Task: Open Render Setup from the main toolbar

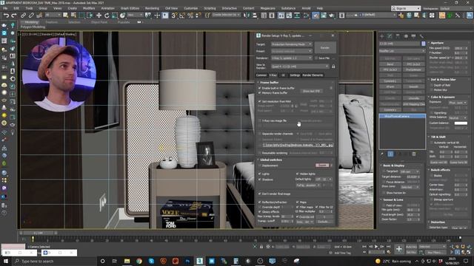Action: tap(316, 15)
